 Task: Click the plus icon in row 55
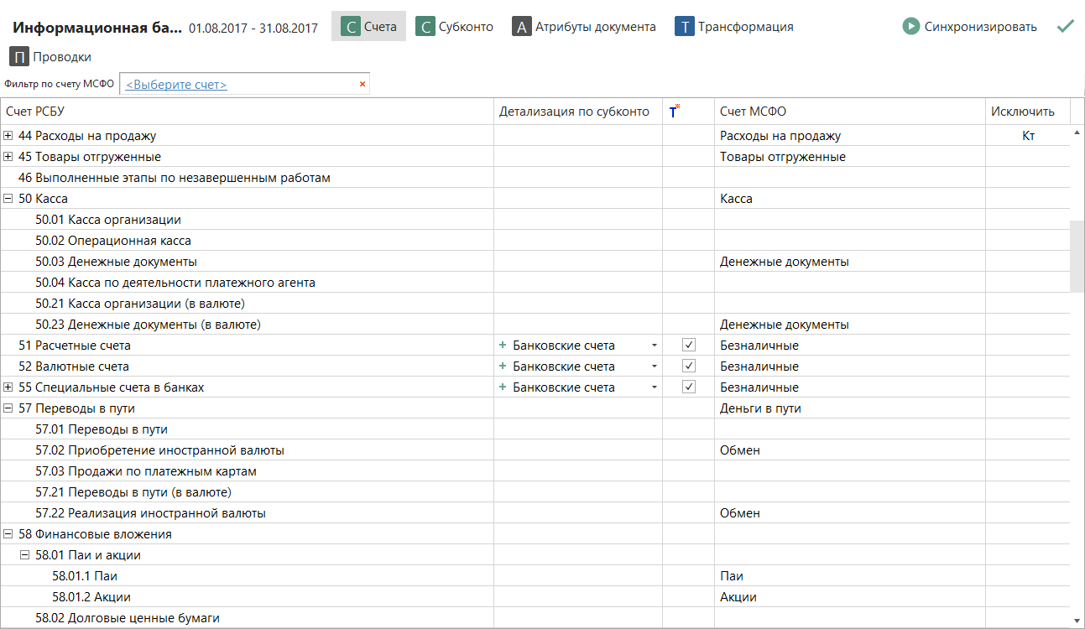[503, 387]
